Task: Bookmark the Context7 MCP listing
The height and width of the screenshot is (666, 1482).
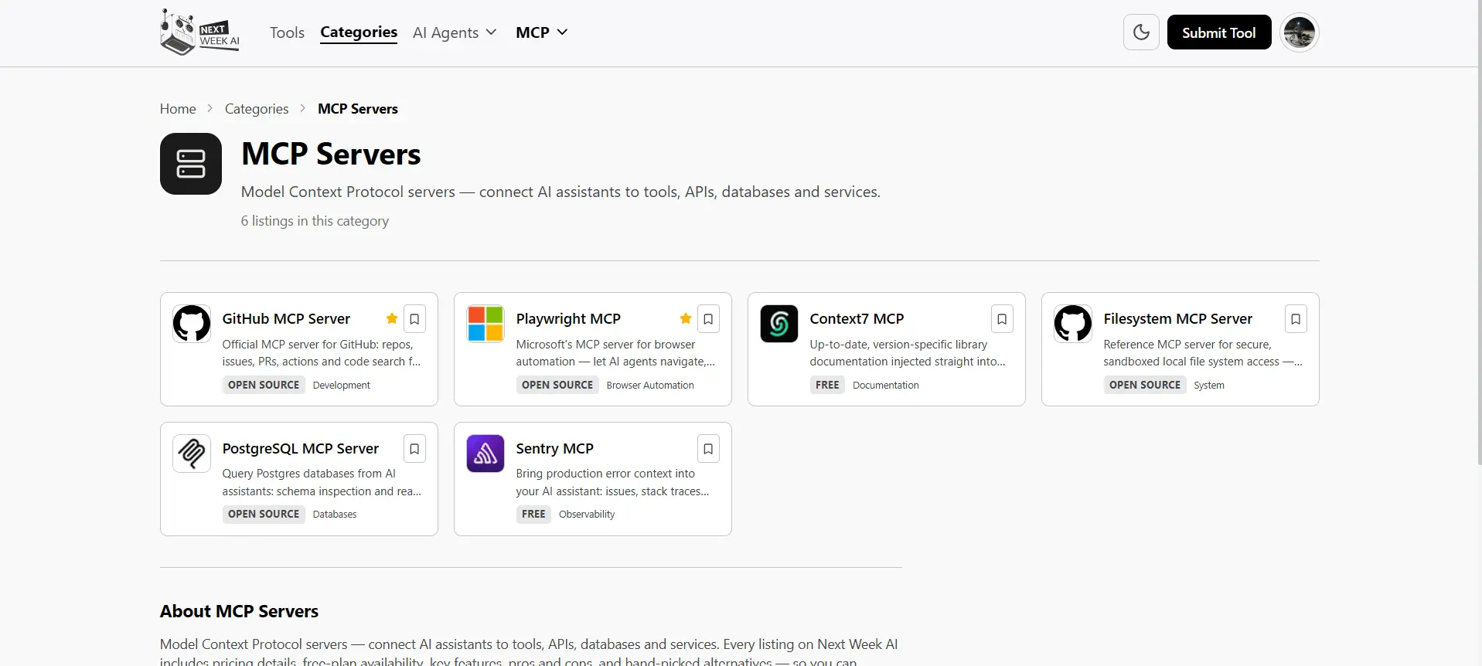Action: 1002,319
